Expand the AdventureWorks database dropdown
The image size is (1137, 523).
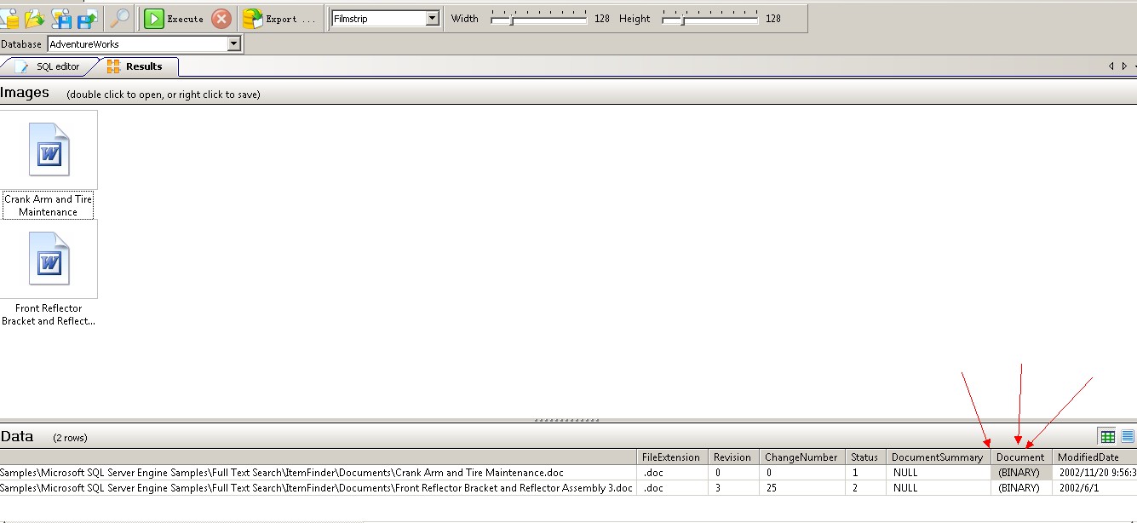point(233,44)
